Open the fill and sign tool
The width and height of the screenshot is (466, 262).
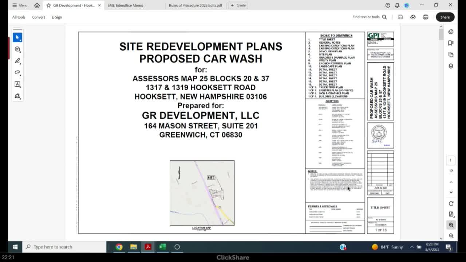[17, 96]
